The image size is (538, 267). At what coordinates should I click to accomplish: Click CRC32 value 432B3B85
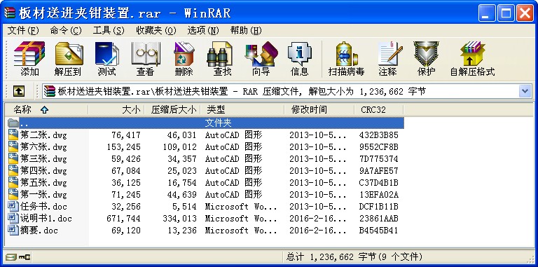pyautogui.click(x=379, y=135)
